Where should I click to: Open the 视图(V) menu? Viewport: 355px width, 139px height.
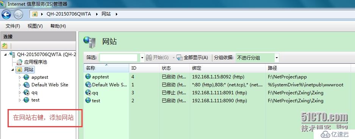[35, 26]
